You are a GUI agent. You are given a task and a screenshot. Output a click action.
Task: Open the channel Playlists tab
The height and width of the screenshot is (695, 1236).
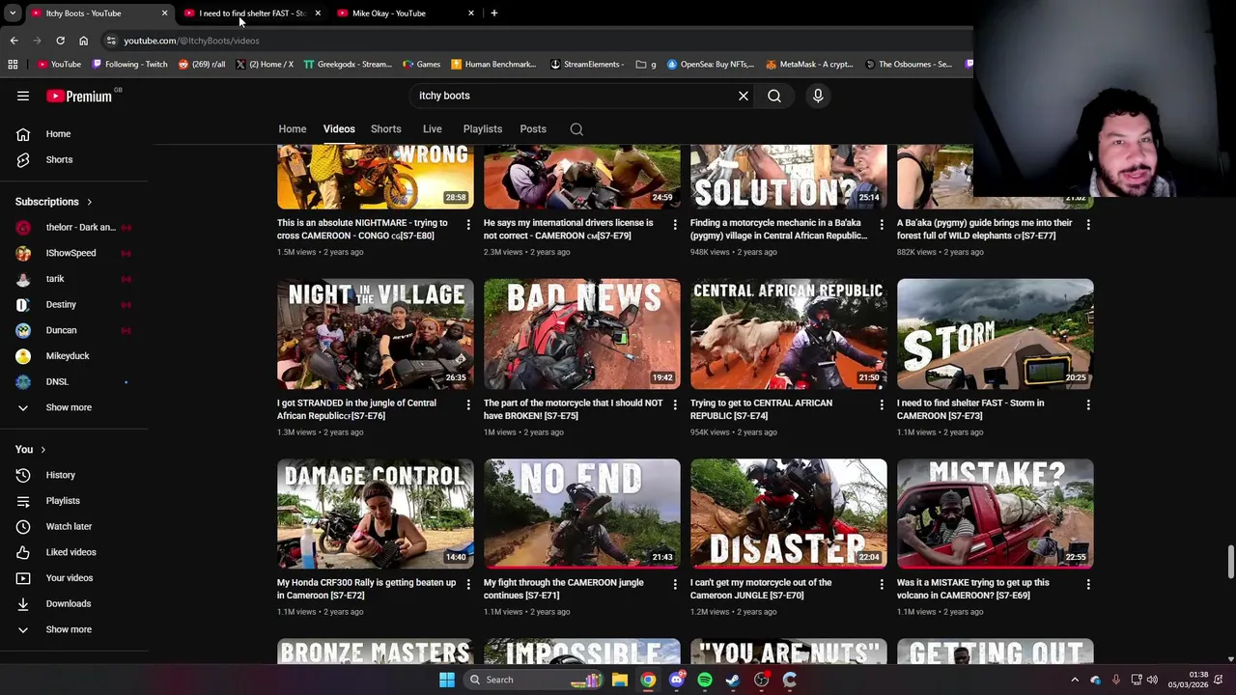[x=483, y=129]
